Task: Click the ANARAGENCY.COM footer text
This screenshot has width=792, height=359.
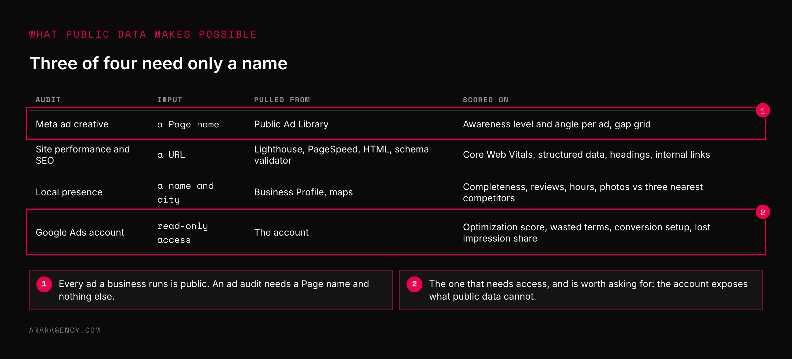Action: point(65,330)
